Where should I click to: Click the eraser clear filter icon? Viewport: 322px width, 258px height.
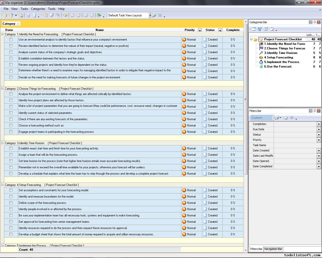(286, 118)
